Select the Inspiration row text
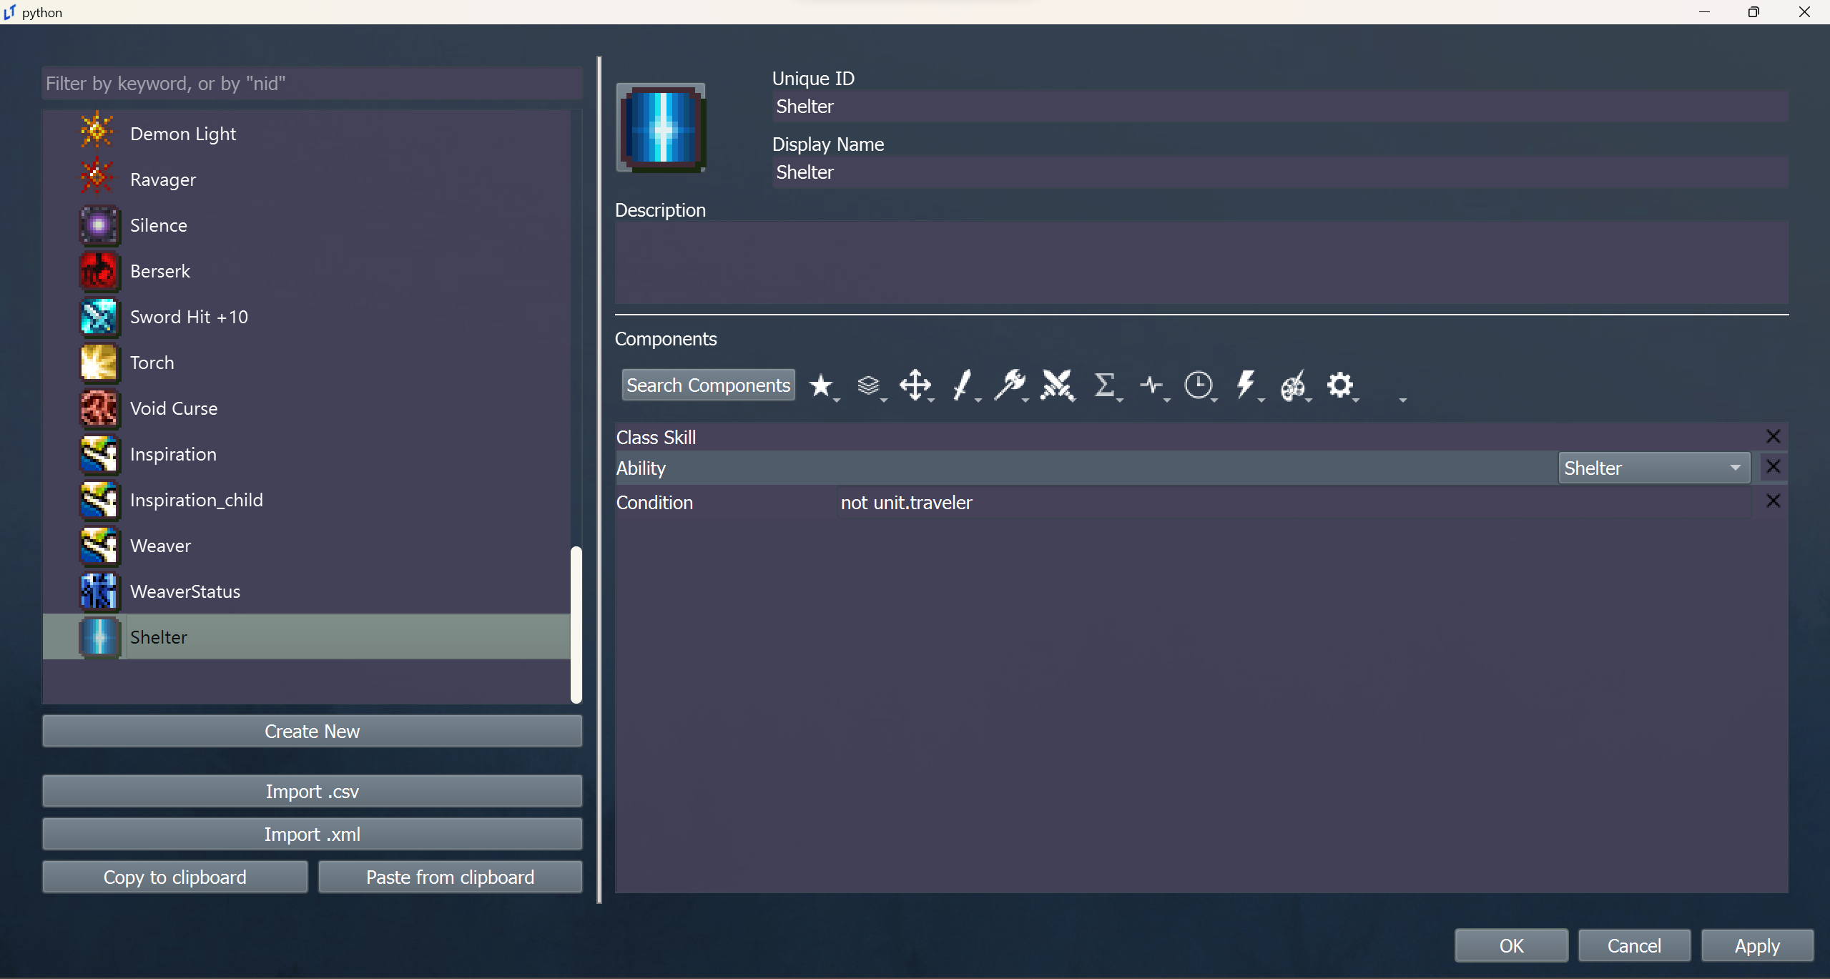 [x=173, y=454]
